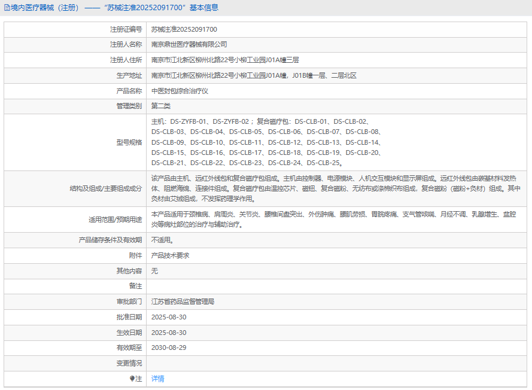The width and height of the screenshot is (532, 390).
Task: Click the 适用范围/预期用途 label
Action: coord(115,220)
